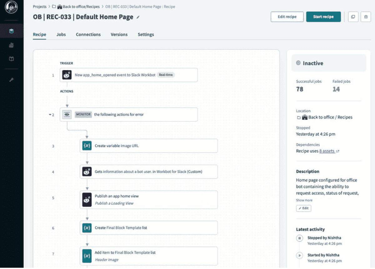The height and width of the screenshot is (269, 375).
Task: Open the user avatar in sidebar
Action: point(11,7)
